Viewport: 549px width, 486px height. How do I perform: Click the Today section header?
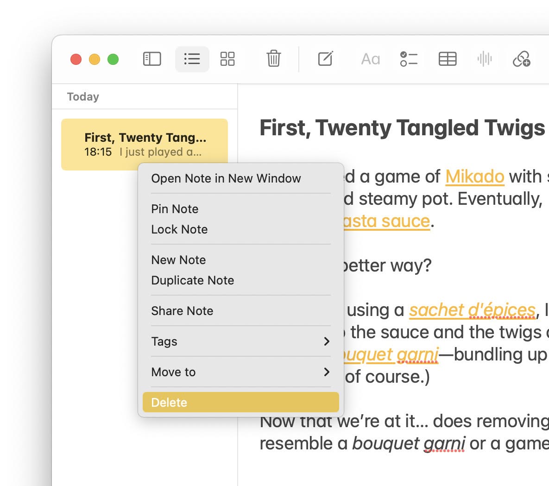(83, 97)
